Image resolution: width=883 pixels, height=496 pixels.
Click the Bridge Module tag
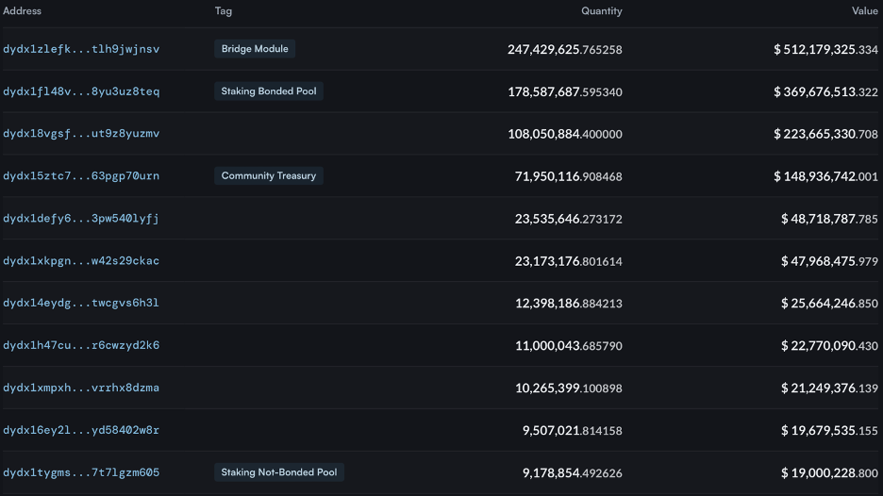255,49
